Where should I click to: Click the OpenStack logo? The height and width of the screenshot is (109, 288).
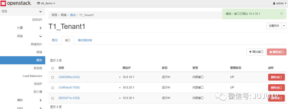pyautogui.click(x=16, y=3)
